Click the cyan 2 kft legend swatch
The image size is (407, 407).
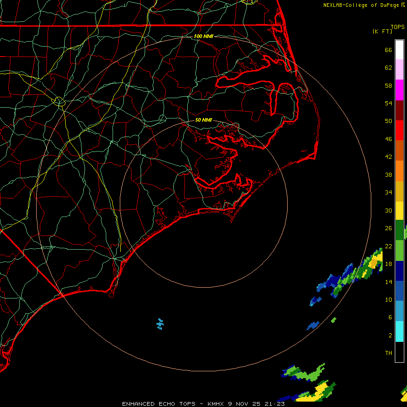399,331
